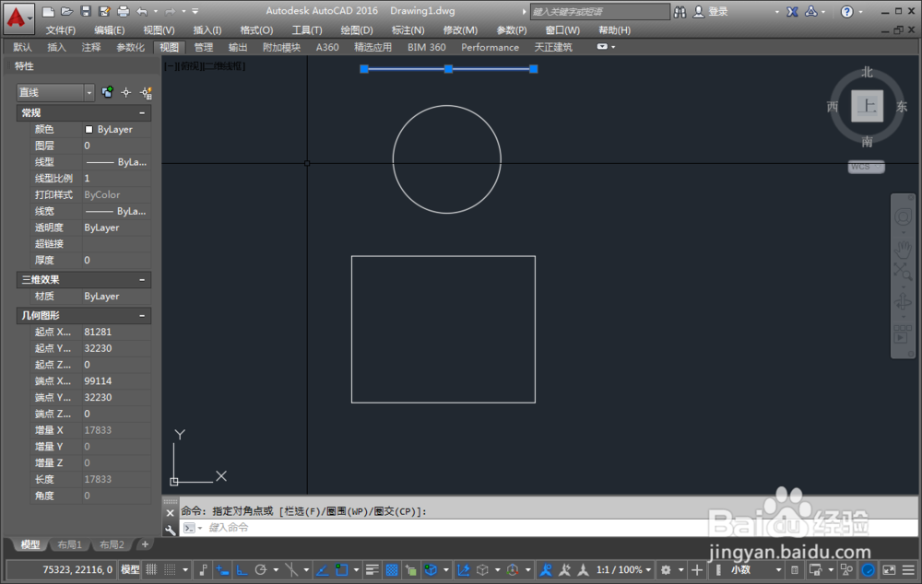Screen dimensions: 922x584
Task: Click the Plot printer icon
Action: [123, 11]
